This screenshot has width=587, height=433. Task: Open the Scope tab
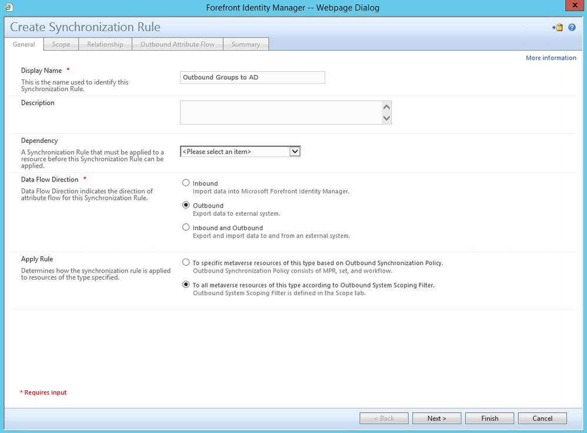[x=61, y=44]
